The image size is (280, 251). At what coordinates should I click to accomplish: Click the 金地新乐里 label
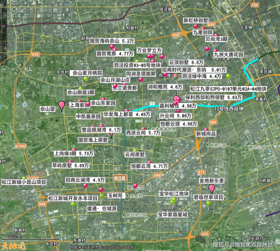pos(212,181)
